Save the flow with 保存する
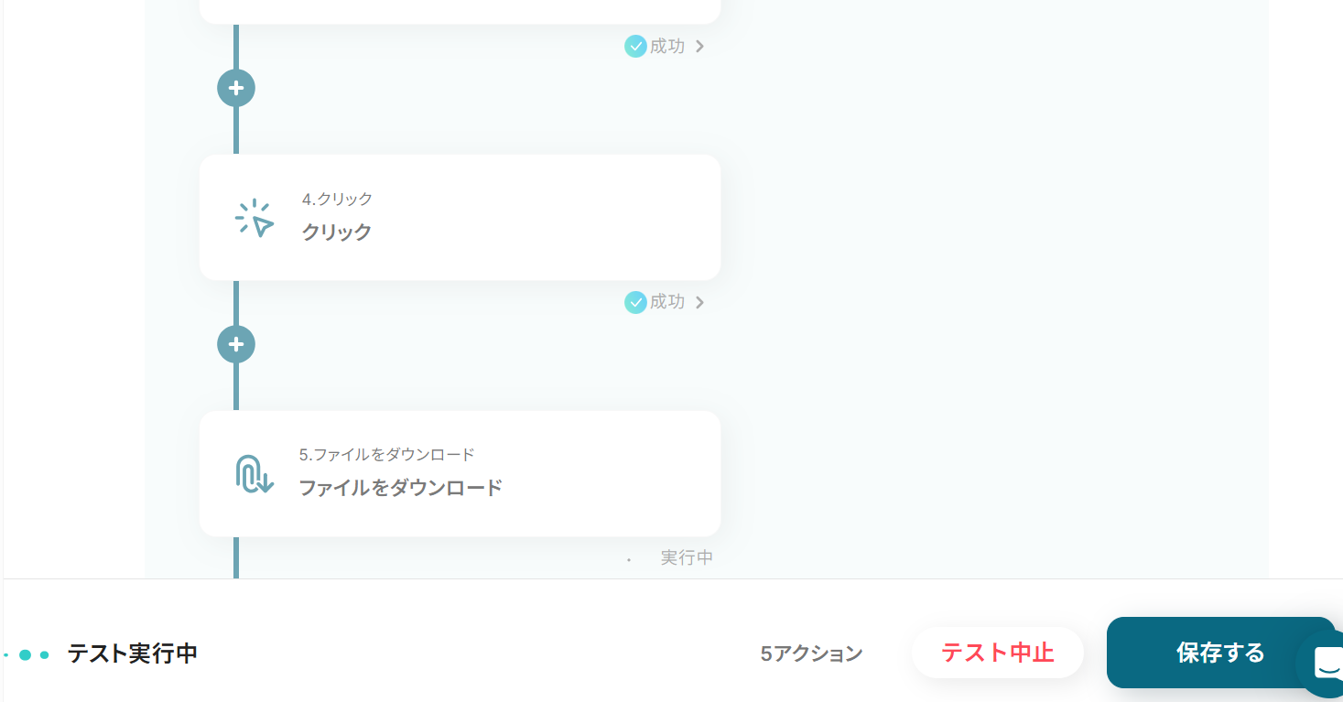This screenshot has height=702, width=1343. 1220,653
